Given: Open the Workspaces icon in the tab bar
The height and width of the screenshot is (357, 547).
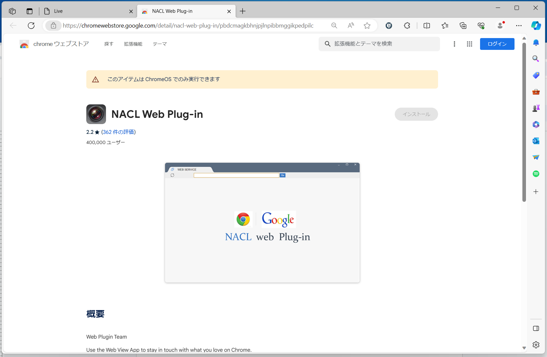Looking at the screenshot, I should (12, 11).
